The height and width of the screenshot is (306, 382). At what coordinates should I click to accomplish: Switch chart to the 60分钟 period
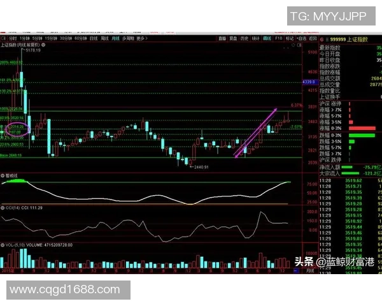pos(79,39)
